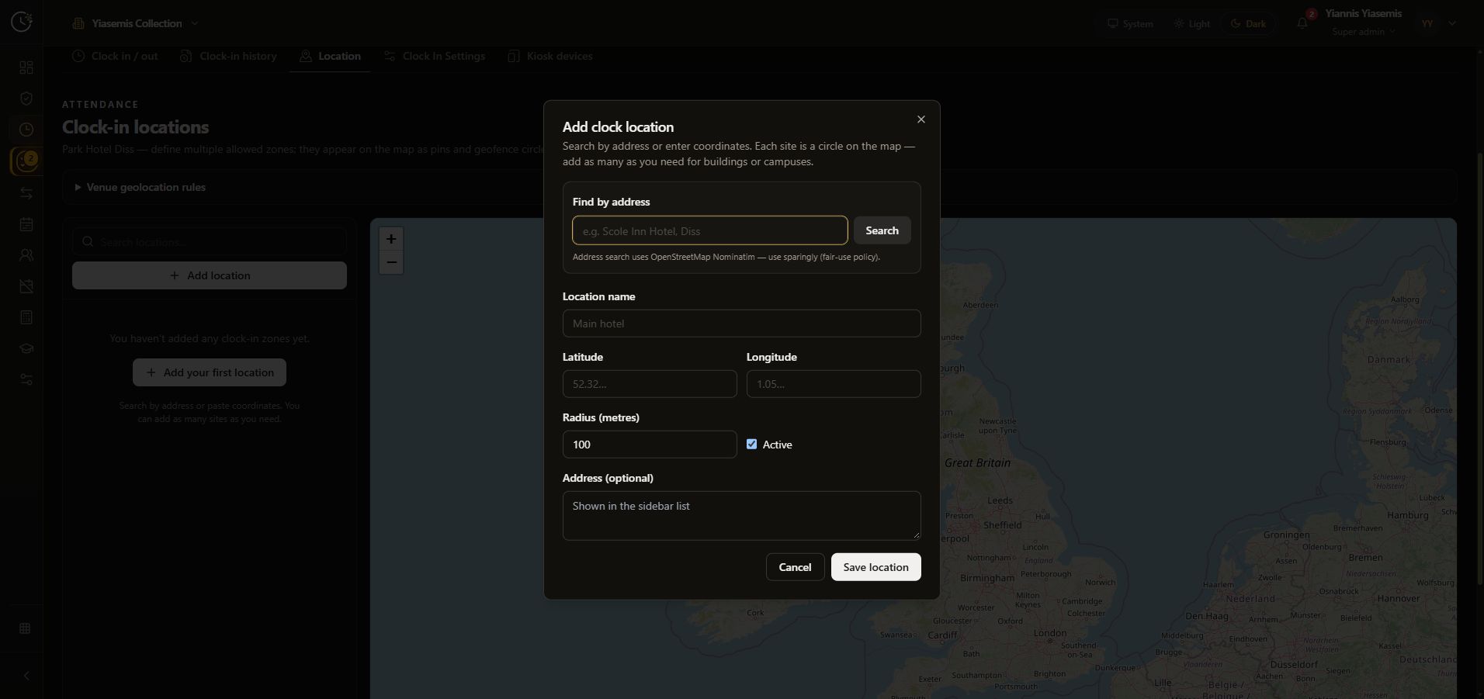Open the crossed-out calendar icon in sidebar
Image resolution: width=1484 pixels, height=699 pixels.
(x=26, y=286)
